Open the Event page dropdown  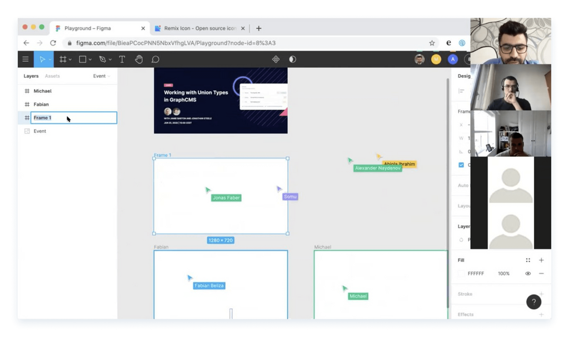tap(102, 76)
